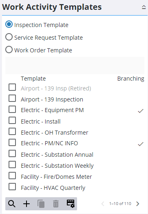Select the Service Request Template radio
The width and height of the screenshot is (148, 214).
(x=9, y=37)
